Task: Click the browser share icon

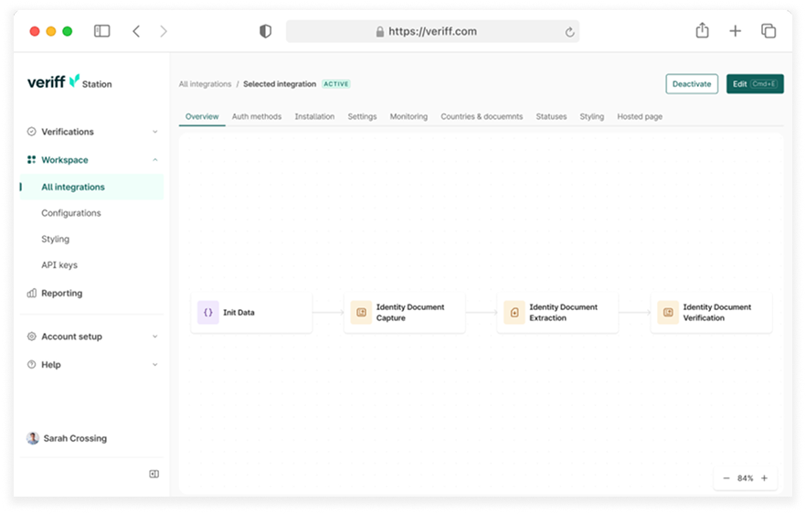Action: [x=702, y=31]
